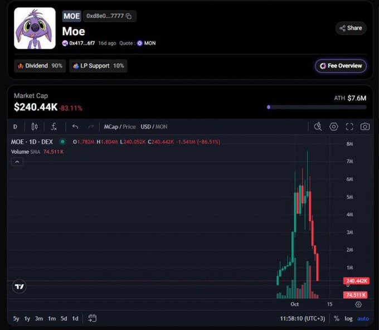Screen dimensions: 379x330
Task: Click the 74.511K volume label on axis
Action: [x=356, y=295]
